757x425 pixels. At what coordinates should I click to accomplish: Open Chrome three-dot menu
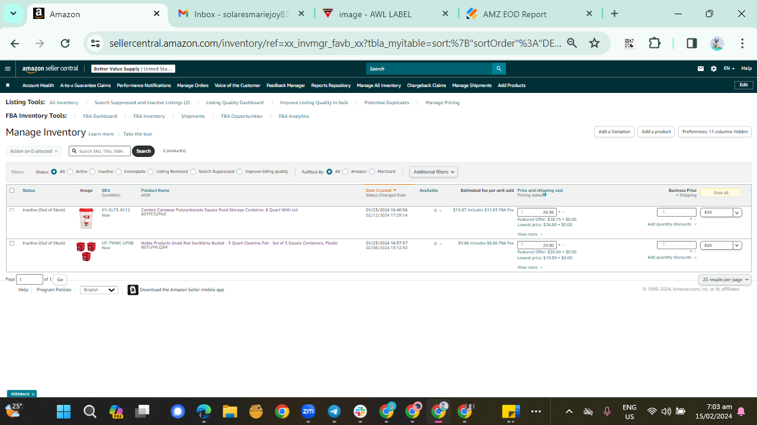[x=742, y=43]
